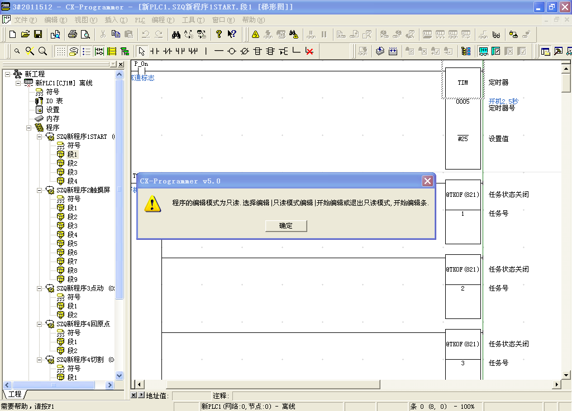The height and width of the screenshot is (411, 572).
Task: Click the yellow warning triangle toolbar icon
Action: point(255,34)
